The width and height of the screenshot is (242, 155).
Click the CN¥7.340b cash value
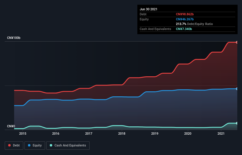point(184,29)
